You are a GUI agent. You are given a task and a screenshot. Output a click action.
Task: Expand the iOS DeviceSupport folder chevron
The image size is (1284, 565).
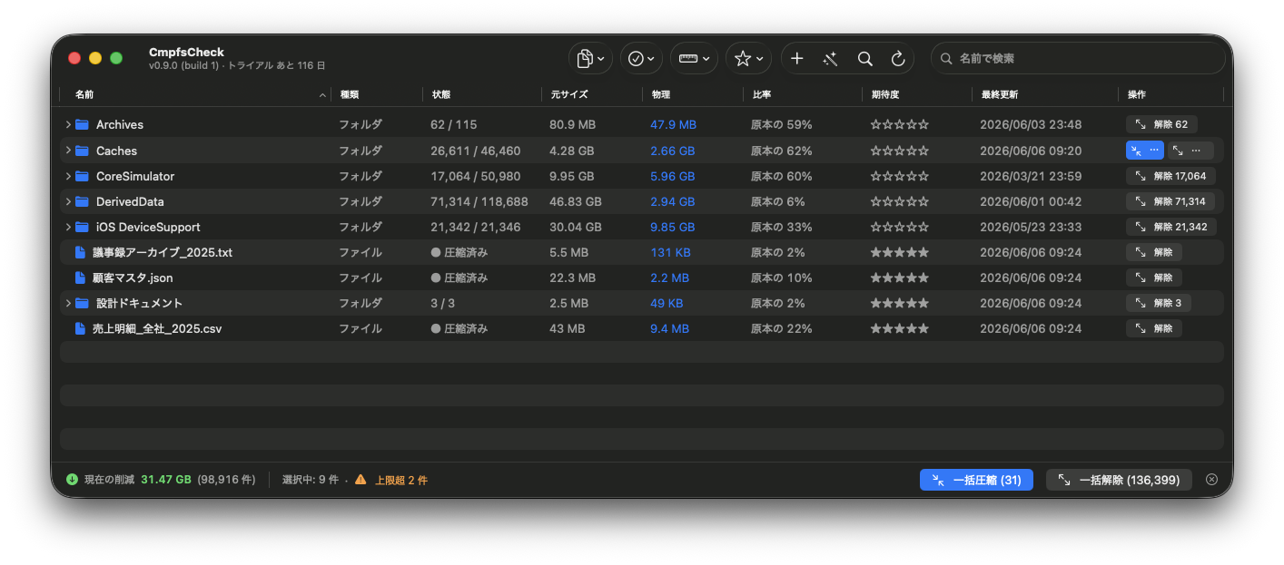pos(68,227)
